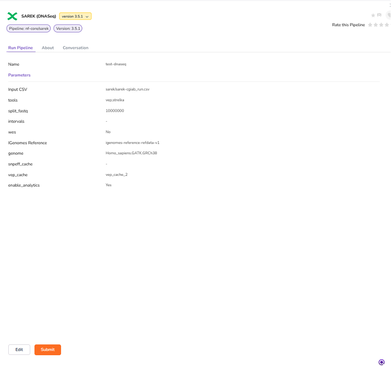Click the Version: 3.5.1 badge

[x=68, y=28]
